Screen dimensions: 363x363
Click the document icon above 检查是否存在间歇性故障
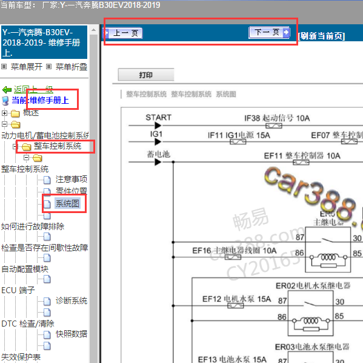[47, 237]
